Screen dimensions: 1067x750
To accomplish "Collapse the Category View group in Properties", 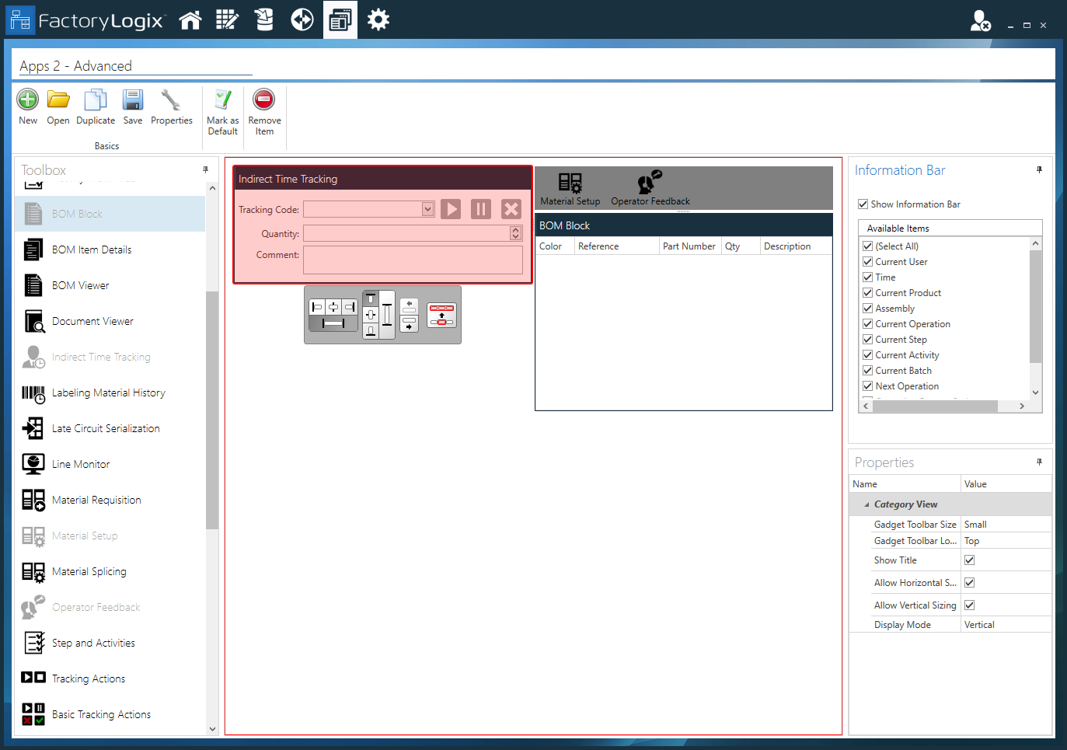I will (866, 504).
